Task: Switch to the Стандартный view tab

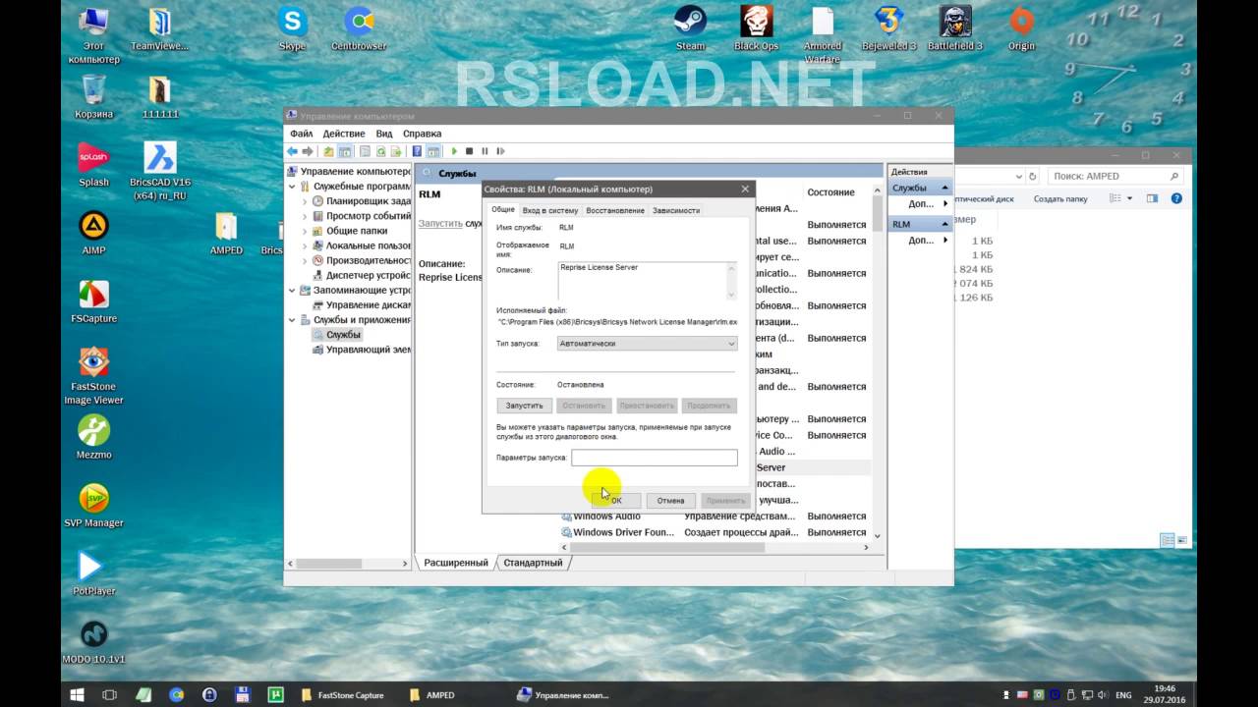Action: coord(533,563)
